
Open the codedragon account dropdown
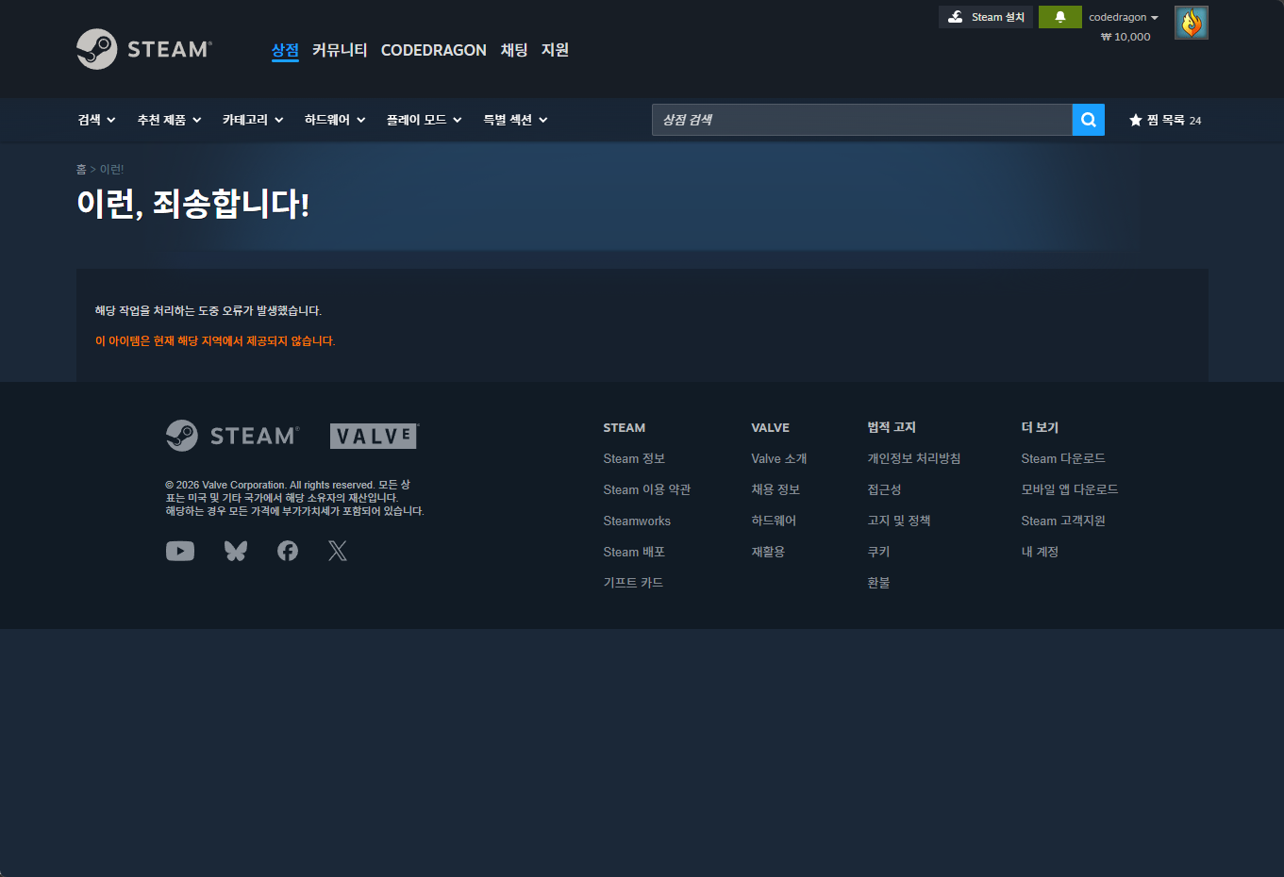tap(1124, 17)
